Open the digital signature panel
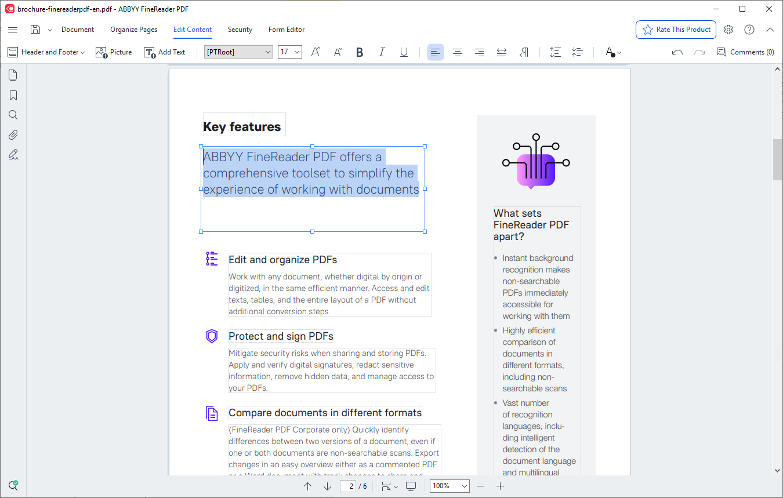783x498 pixels. click(13, 154)
